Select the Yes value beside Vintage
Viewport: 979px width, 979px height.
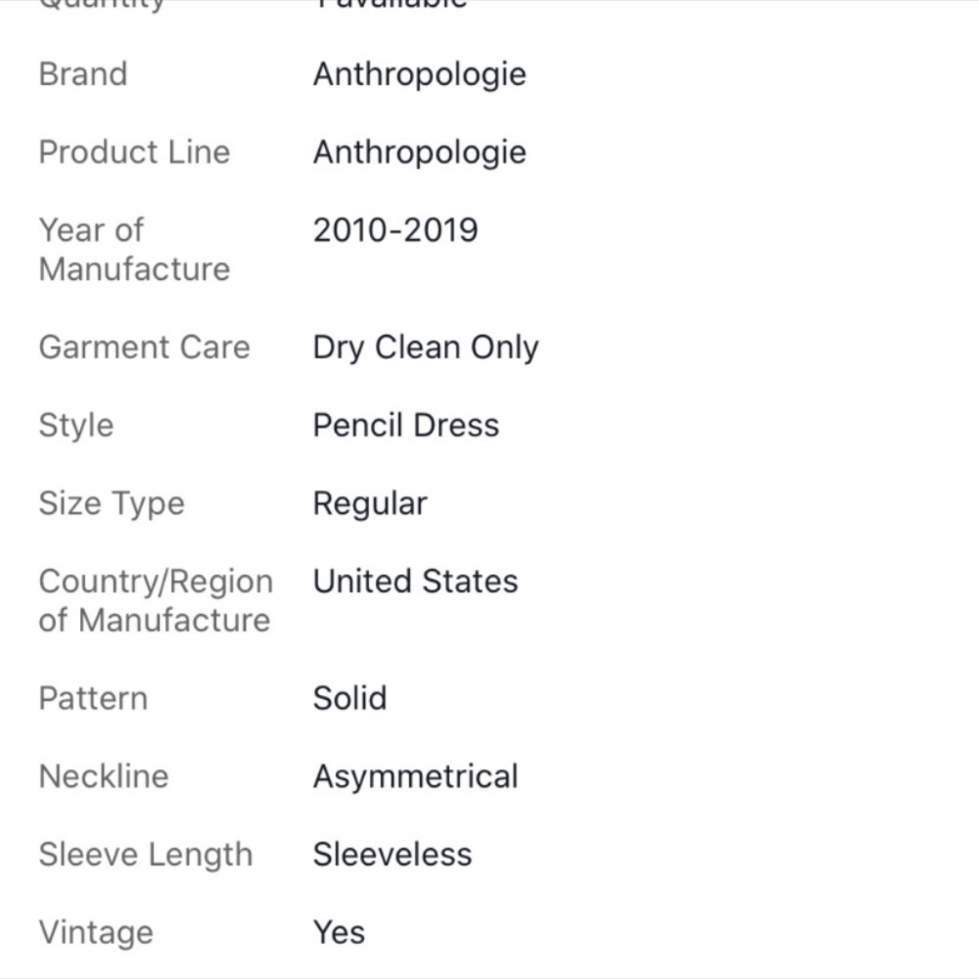coord(339,932)
